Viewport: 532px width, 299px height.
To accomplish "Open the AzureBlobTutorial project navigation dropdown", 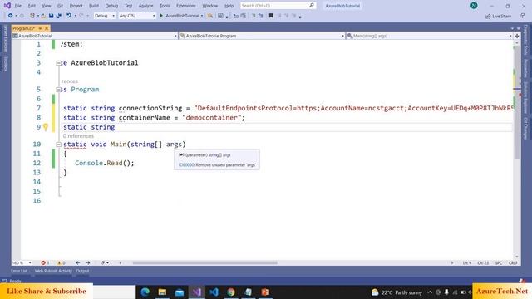I will click(95, 36).
